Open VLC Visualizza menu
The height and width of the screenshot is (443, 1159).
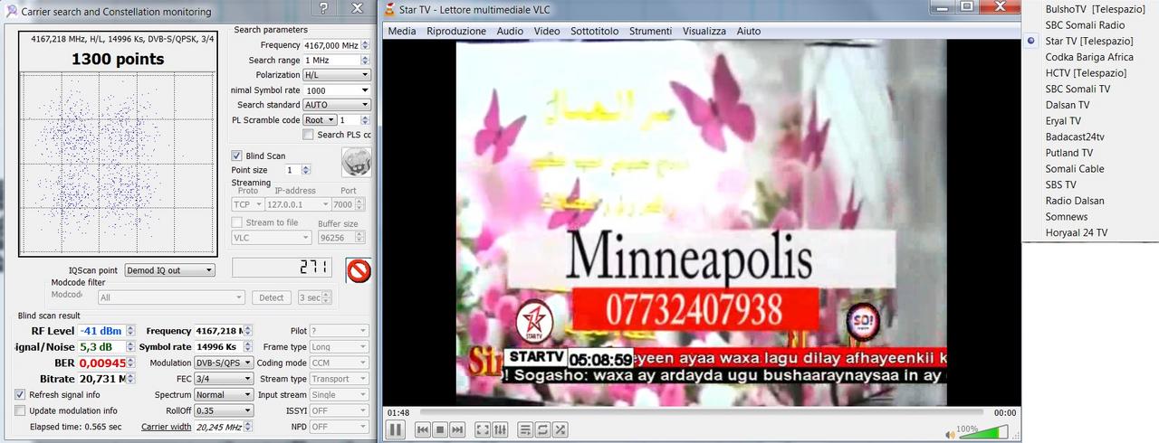[704, 31]
